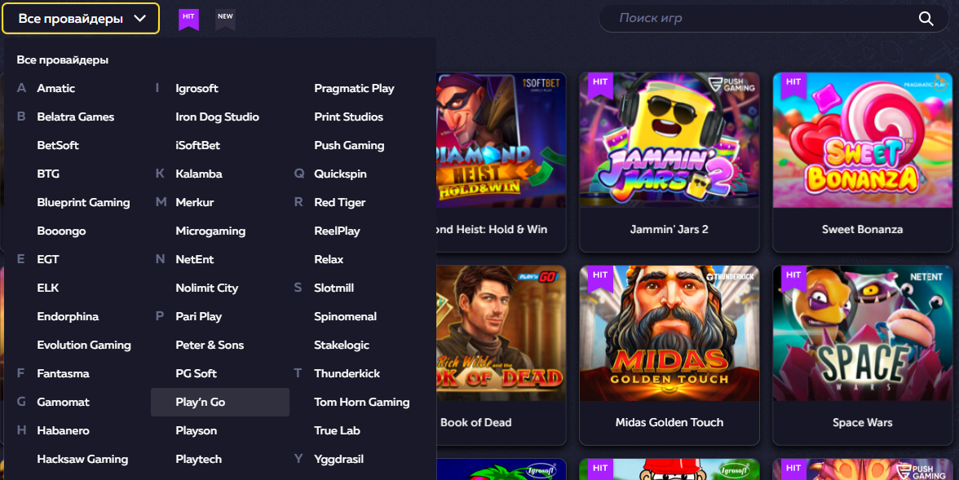Select iSoftBet in provider list
959x480 pixels.
coord(197,146)
